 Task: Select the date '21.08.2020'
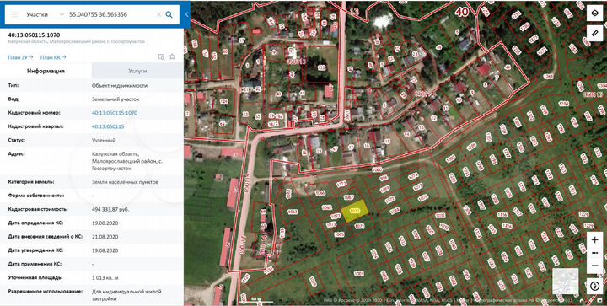point(105,237)
